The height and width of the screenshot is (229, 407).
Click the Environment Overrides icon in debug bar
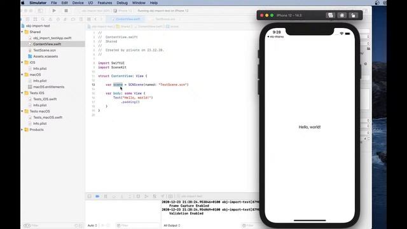click(x=155, y=197)
